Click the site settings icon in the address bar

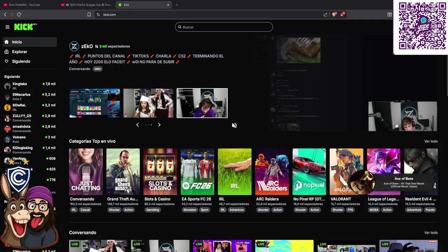98,14
